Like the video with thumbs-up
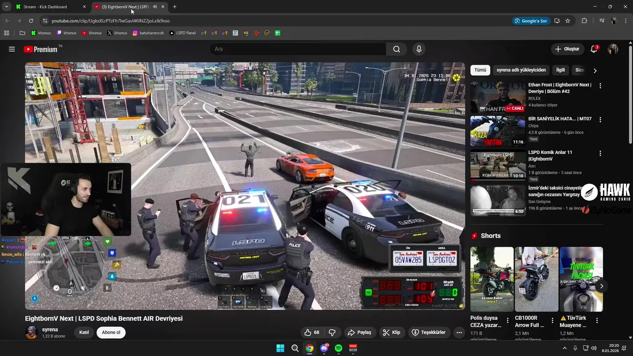The image size is (633, 356). [x=312, y=332]
